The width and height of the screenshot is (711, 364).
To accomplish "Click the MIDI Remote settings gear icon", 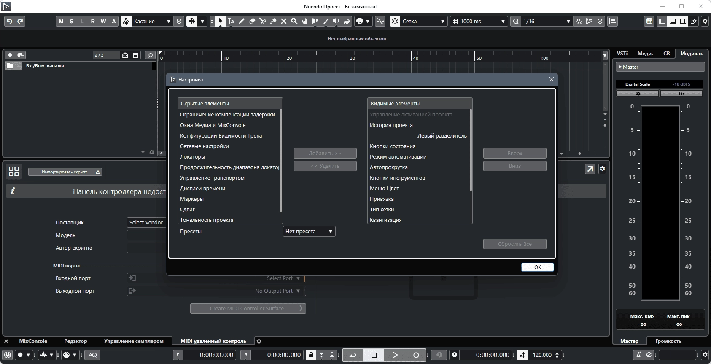I will [602, 169].
